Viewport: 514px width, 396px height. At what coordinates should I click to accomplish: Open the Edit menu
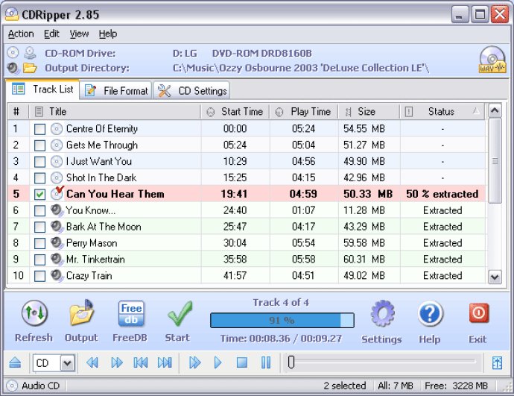coord(51,34)
